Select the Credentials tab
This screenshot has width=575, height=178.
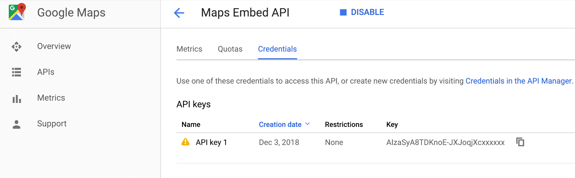pyautogui.click(x=277, y=49)
